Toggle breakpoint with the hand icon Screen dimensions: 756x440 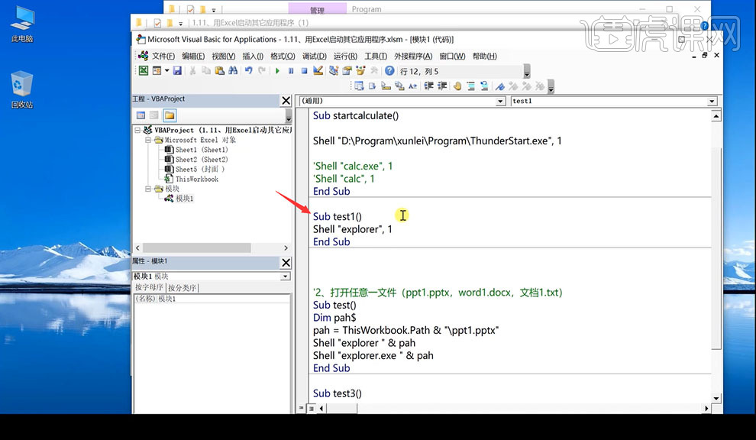coord(457,86)
